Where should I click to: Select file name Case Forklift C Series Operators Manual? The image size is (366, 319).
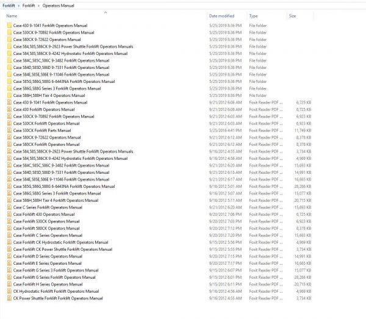48,235
